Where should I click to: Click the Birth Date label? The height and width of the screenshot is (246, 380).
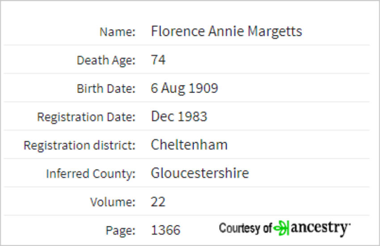tap(106, 89)
